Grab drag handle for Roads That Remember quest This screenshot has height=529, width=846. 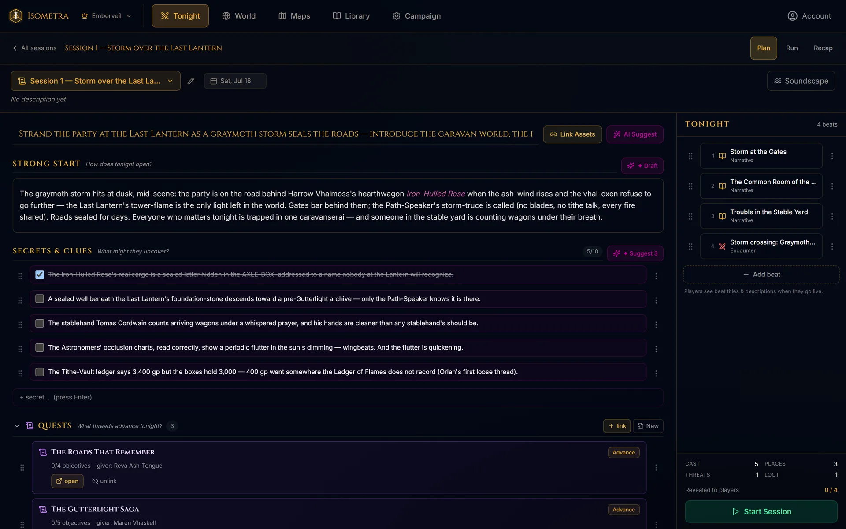(22, 468)
